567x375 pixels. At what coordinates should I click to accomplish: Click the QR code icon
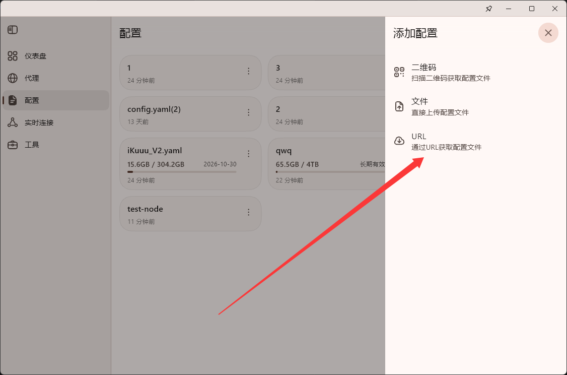399,72
